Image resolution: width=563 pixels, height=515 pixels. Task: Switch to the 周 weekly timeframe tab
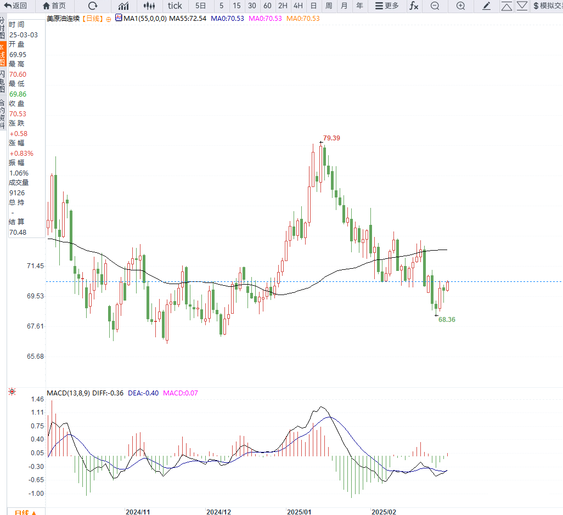[329, 5]
